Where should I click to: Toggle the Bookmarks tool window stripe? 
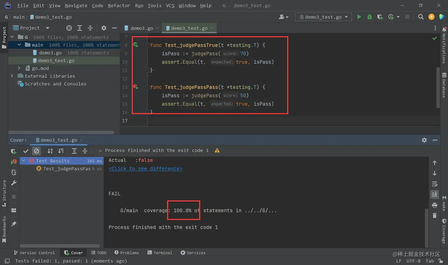coord(4,230)
